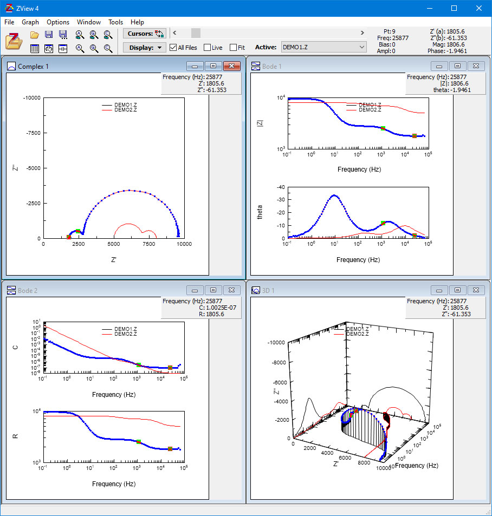Click the Cursors button
This screenshot has height=516, width=492.
(x=143, y=33)
